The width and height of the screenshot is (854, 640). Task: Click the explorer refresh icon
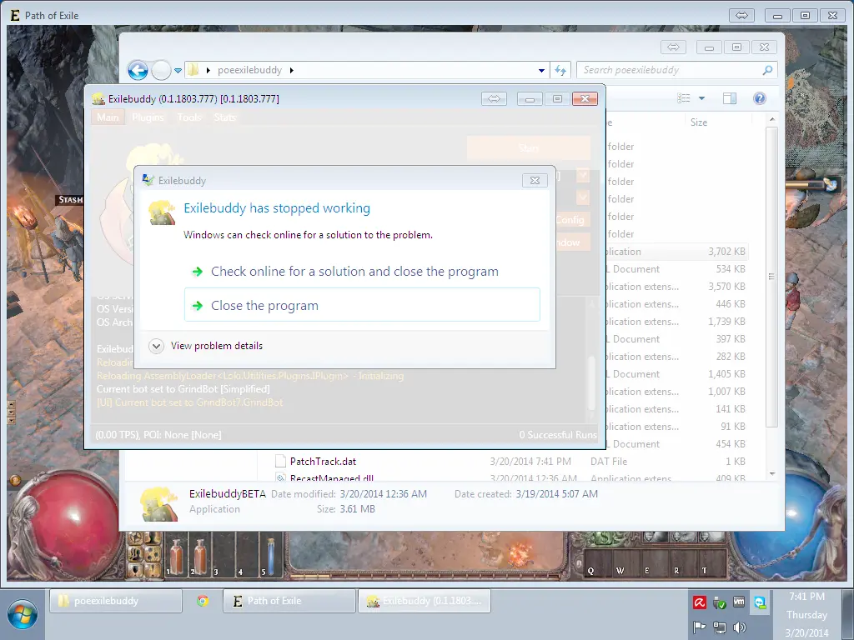pyautogui.click(x=561, y=71)
